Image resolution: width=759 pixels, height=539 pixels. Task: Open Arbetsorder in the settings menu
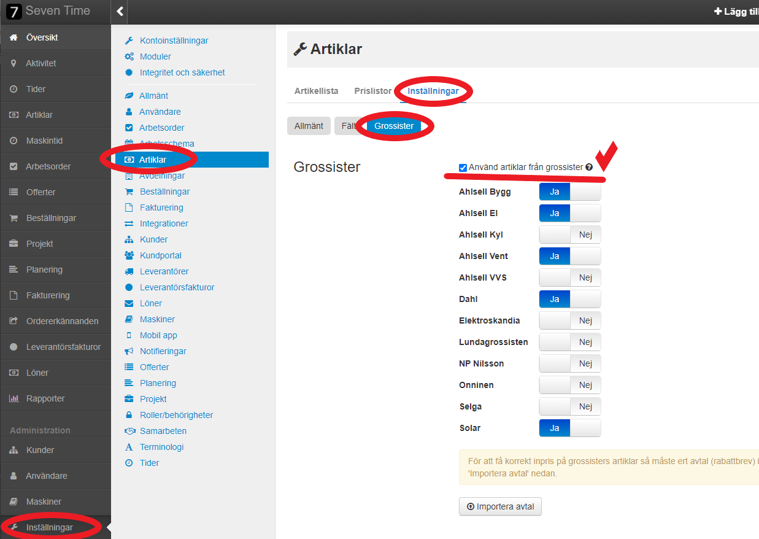coord(162,128)
